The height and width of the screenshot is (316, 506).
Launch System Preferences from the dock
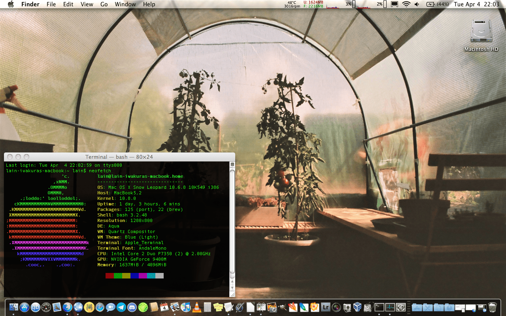(x=400, y=307)
